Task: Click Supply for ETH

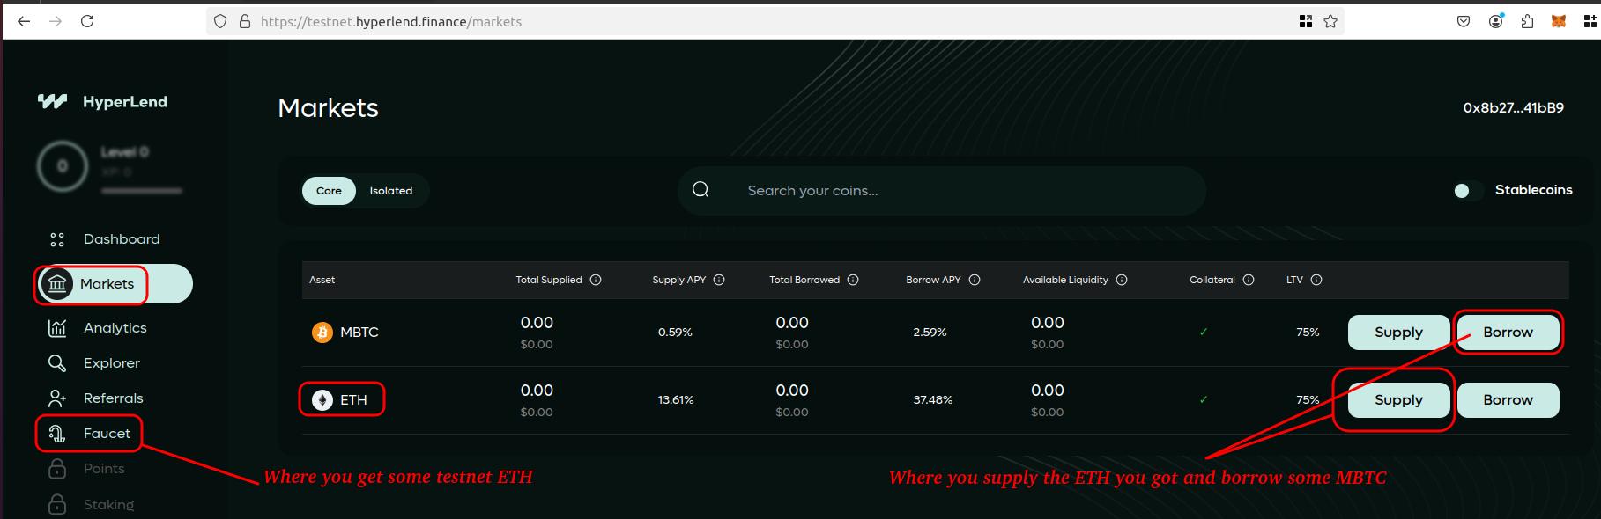Action: 1399,400
